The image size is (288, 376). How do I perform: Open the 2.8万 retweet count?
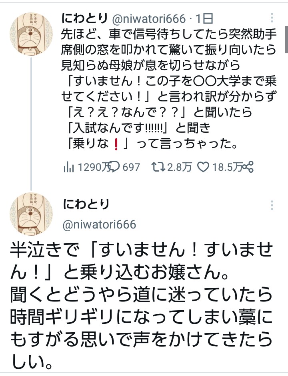point(180,167)
